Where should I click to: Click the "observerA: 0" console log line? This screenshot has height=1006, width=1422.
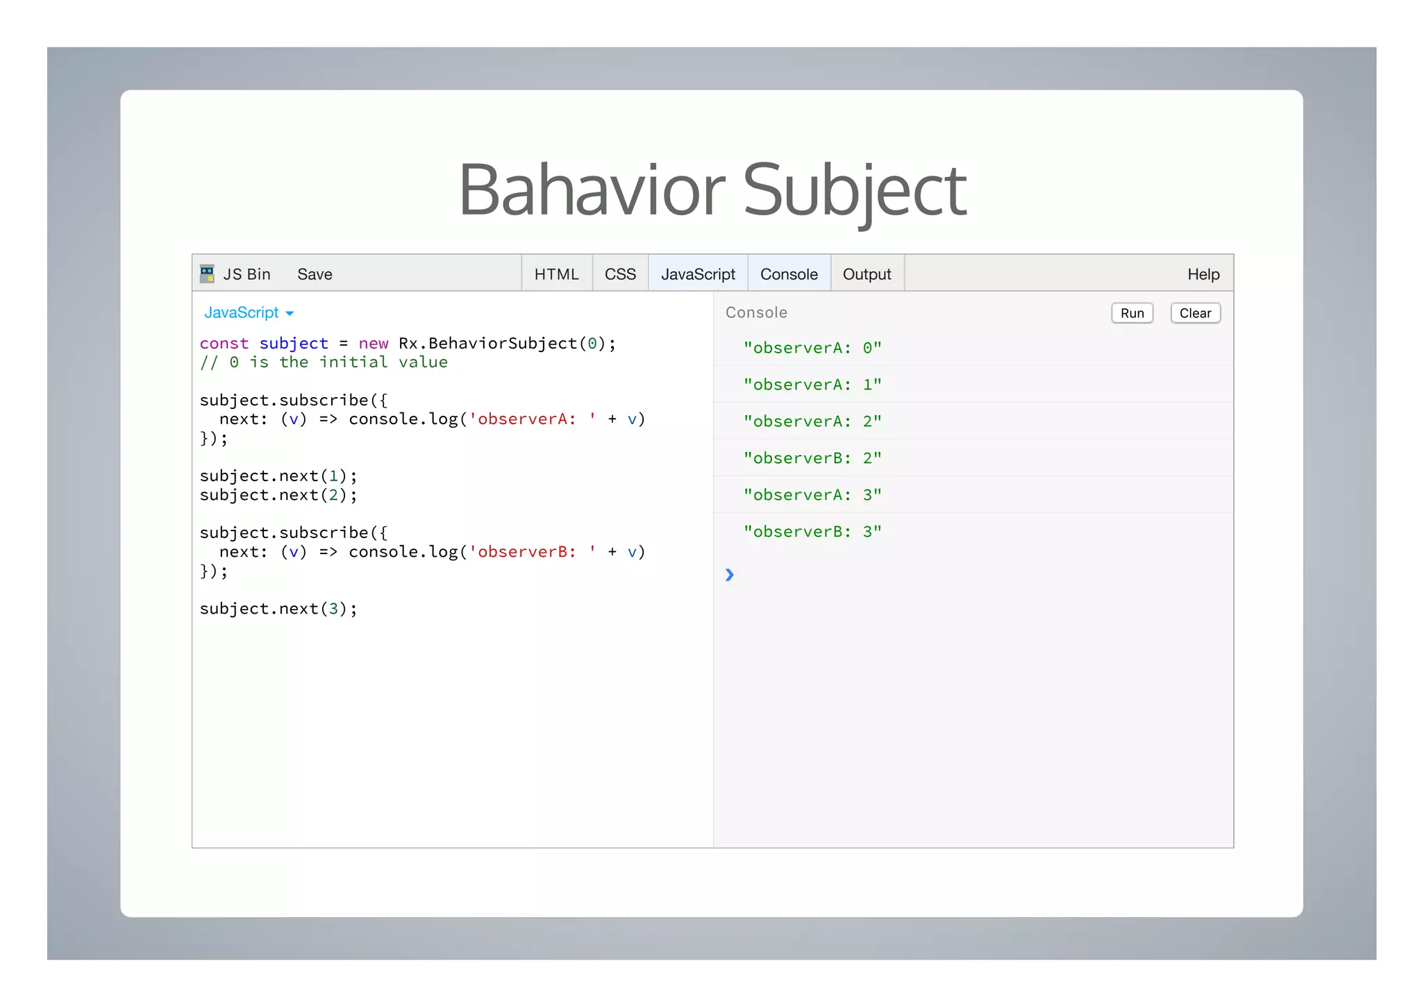812,348
